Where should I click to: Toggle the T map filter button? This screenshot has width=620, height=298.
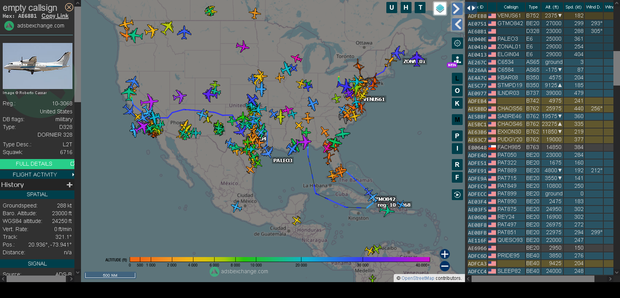click(420, 7)
